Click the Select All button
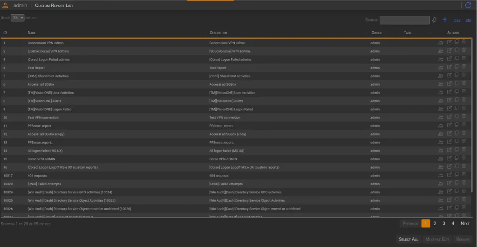This screenshot has height=247, width=477. (408, 240)
